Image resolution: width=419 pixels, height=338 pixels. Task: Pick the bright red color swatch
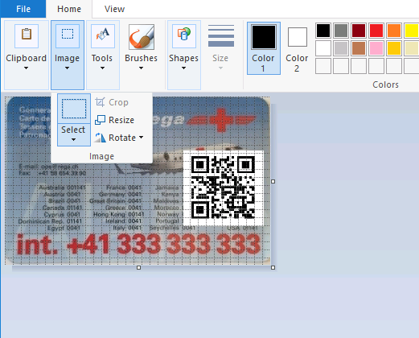click(x=376, y=31)
